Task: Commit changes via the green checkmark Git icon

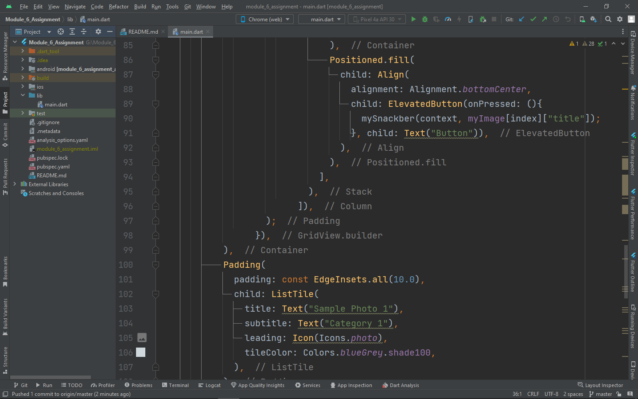Action: click(533, 19)
